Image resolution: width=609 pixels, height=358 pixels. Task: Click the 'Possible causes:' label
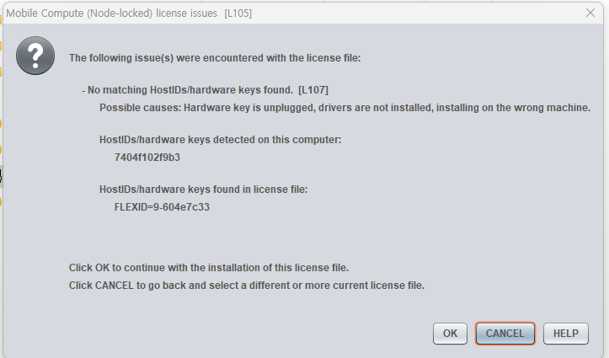point(140,108)
